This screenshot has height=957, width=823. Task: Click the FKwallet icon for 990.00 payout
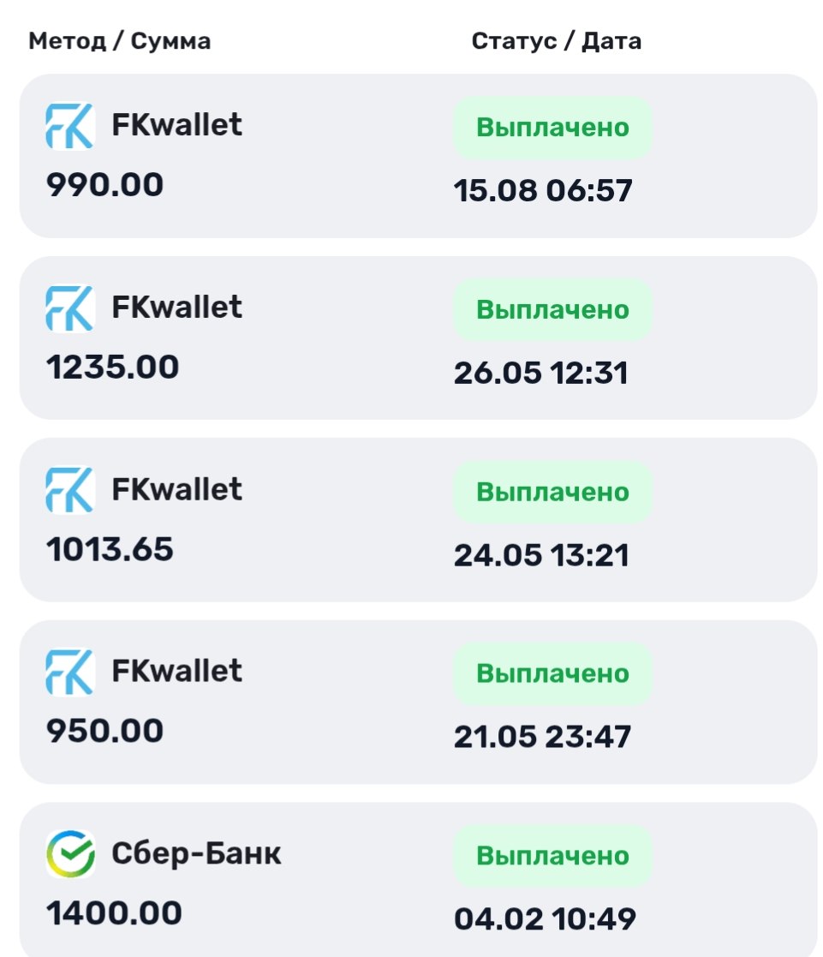[70, 126]
